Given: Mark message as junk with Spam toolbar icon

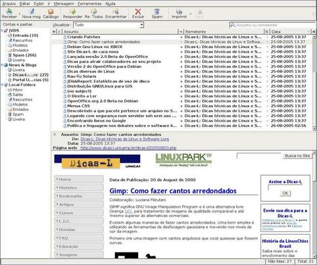Looking at the screenshot, I should [157, 14].
